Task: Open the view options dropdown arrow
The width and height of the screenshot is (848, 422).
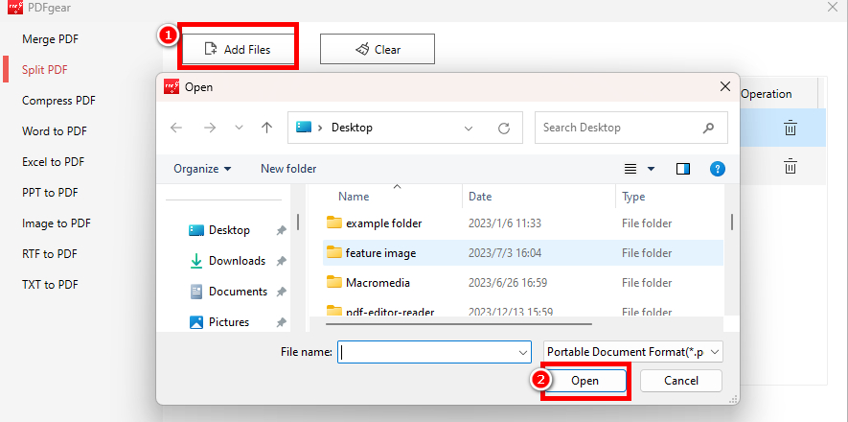Action: [652, 170]
